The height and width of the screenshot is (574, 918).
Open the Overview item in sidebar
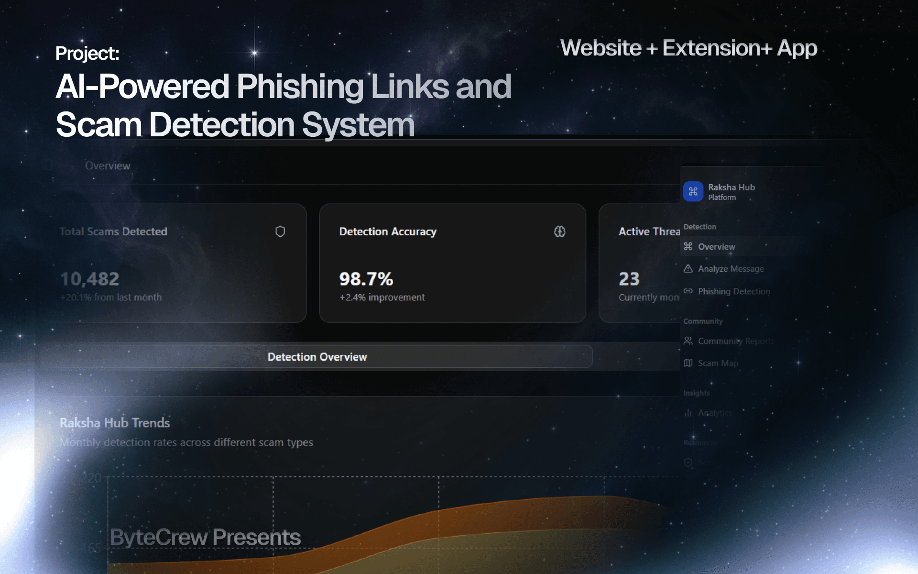tap(716, 247)
